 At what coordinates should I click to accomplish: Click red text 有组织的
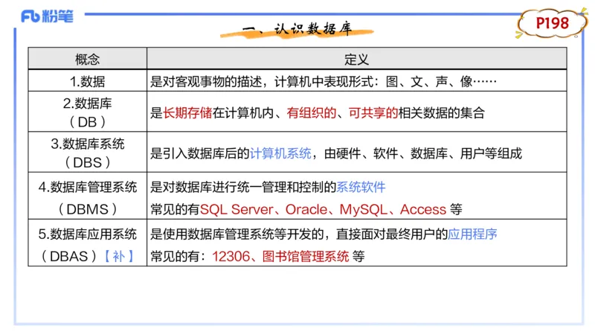tap(311, 112)
